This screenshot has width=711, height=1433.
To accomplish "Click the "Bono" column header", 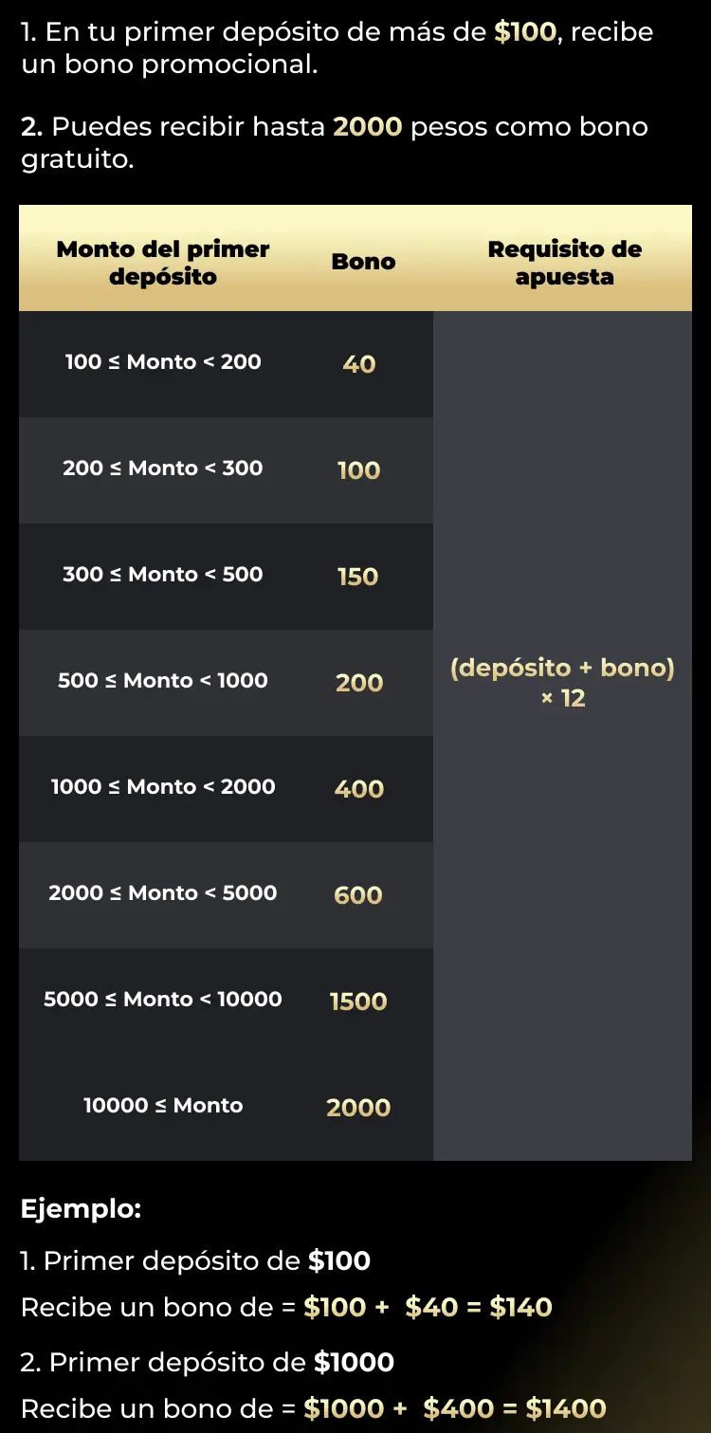I will [363, 263].
